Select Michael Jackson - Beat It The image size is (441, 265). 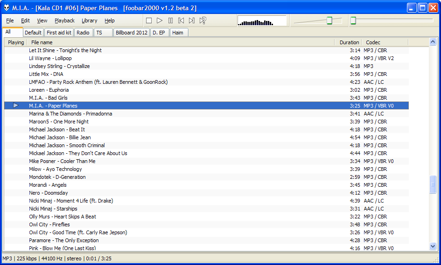pos(206,129)
